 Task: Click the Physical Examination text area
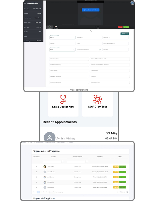pos(69,82)
